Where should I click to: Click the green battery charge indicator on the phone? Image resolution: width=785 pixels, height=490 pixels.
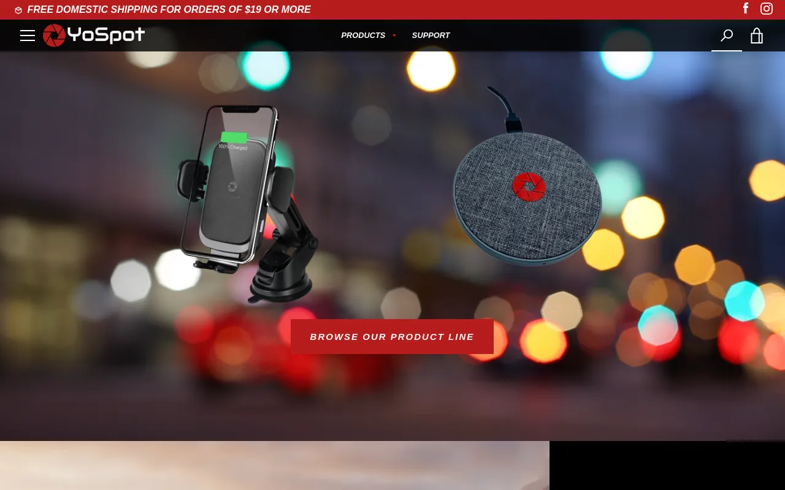234,136
